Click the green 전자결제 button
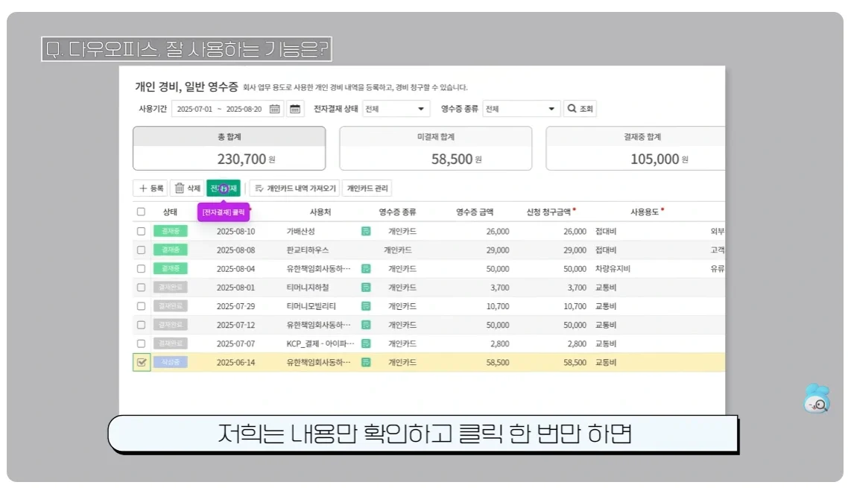 223,188
